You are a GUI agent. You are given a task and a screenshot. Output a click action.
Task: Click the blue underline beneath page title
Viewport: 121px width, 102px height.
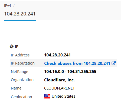coord(20,20)
